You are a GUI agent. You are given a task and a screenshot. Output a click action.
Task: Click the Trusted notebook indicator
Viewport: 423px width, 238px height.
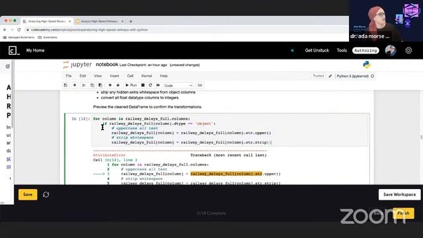(319, 76)
